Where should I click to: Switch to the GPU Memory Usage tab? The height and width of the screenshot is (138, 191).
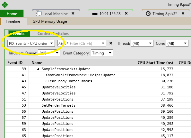[50, 21]
